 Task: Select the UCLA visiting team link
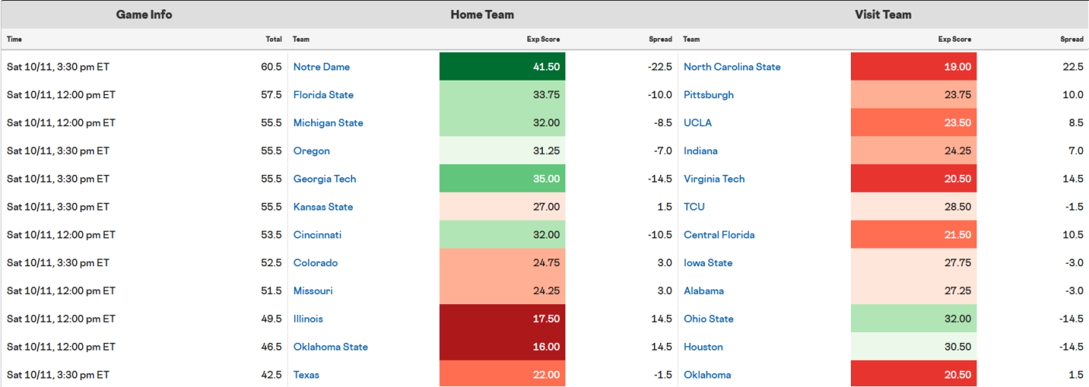click(698, 123)
